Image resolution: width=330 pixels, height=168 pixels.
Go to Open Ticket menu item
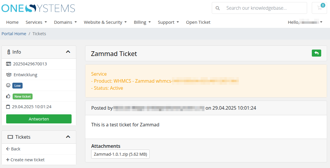pyautogui.click(x=198, y=22)
